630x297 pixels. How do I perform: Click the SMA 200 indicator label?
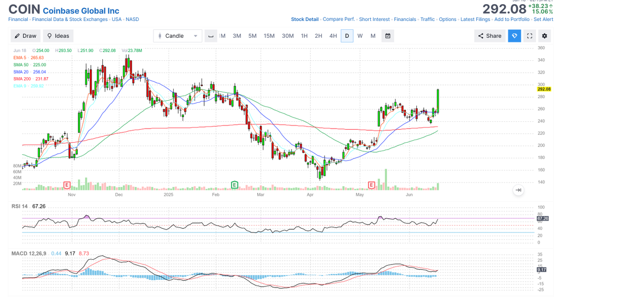point(31,79)
